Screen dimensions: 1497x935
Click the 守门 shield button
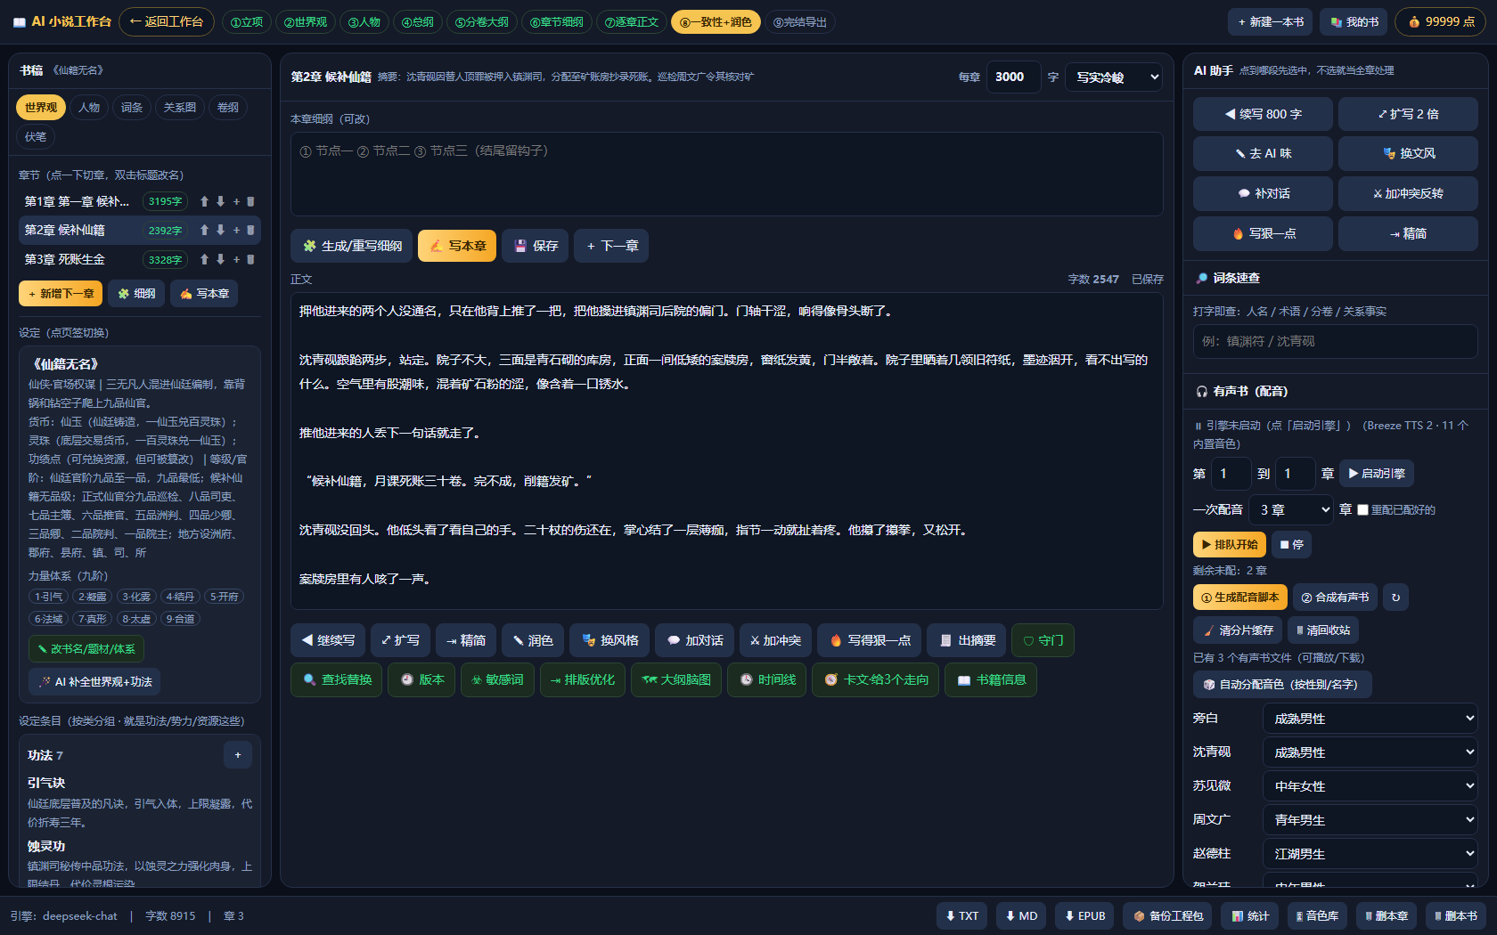point(1043,640)
